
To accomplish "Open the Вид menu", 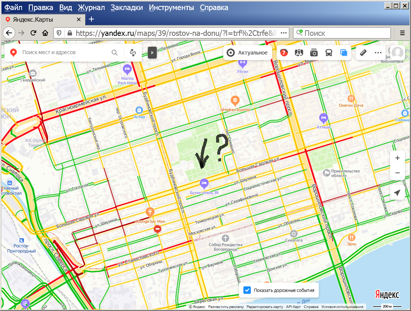I will coord(66,7).
